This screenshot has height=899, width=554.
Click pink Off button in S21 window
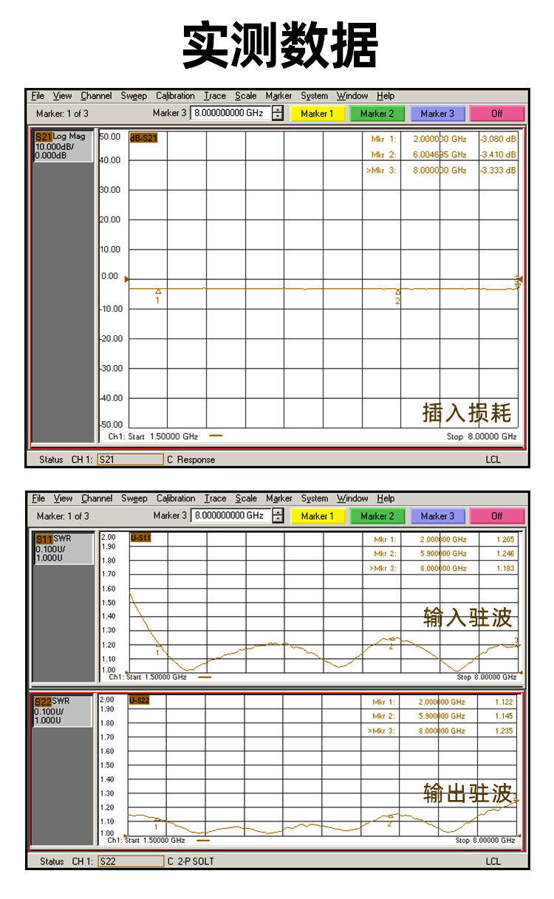(x=497, y=114)
